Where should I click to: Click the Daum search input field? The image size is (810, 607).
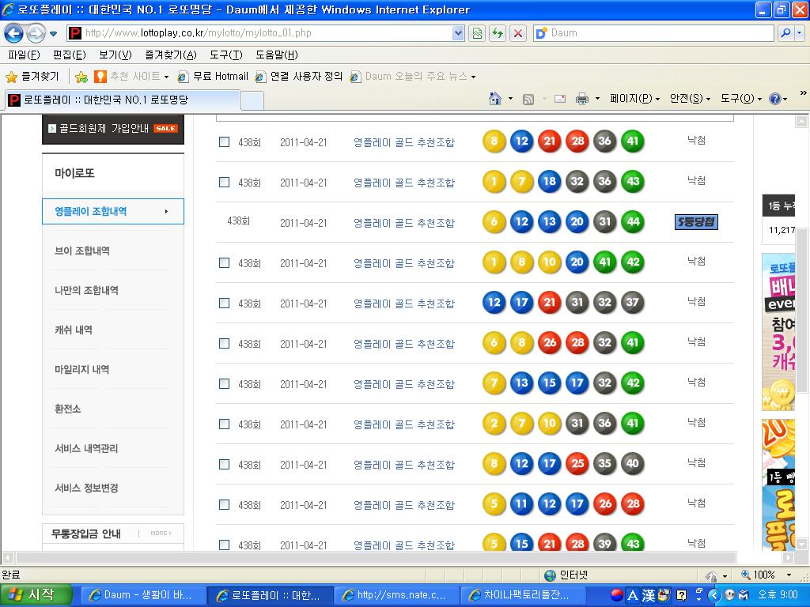tap(660, 33)
